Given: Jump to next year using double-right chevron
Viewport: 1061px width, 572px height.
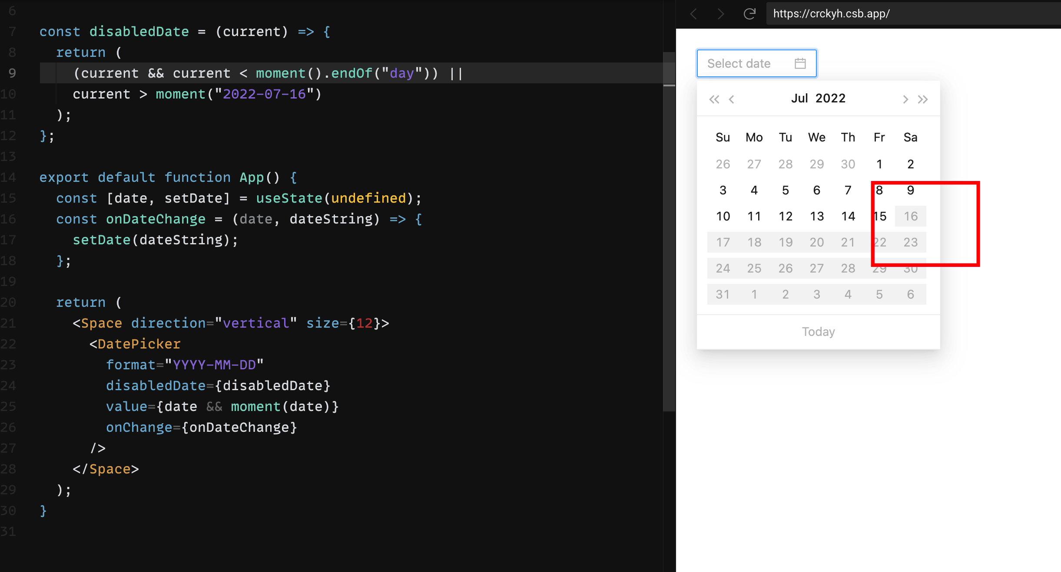Looking at the screenshot, I should pyautogui.click(x=923, y=99).
